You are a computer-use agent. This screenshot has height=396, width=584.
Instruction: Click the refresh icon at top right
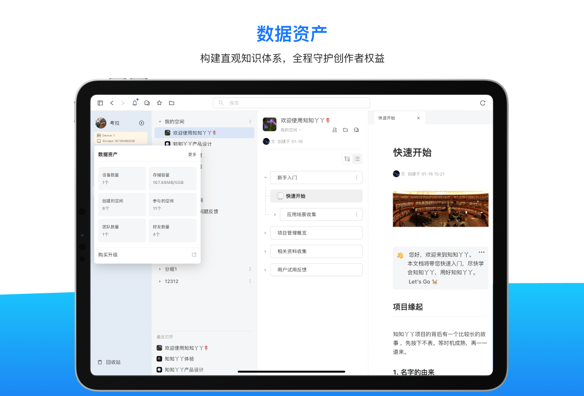[x=482, y=103]
